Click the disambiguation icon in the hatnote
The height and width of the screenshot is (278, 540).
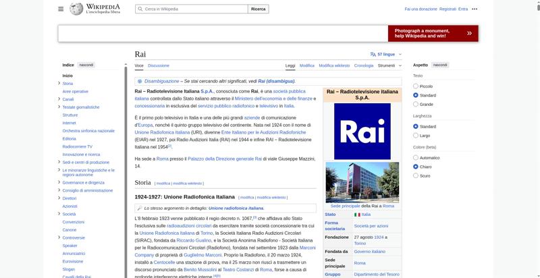(x=140, y=81)
